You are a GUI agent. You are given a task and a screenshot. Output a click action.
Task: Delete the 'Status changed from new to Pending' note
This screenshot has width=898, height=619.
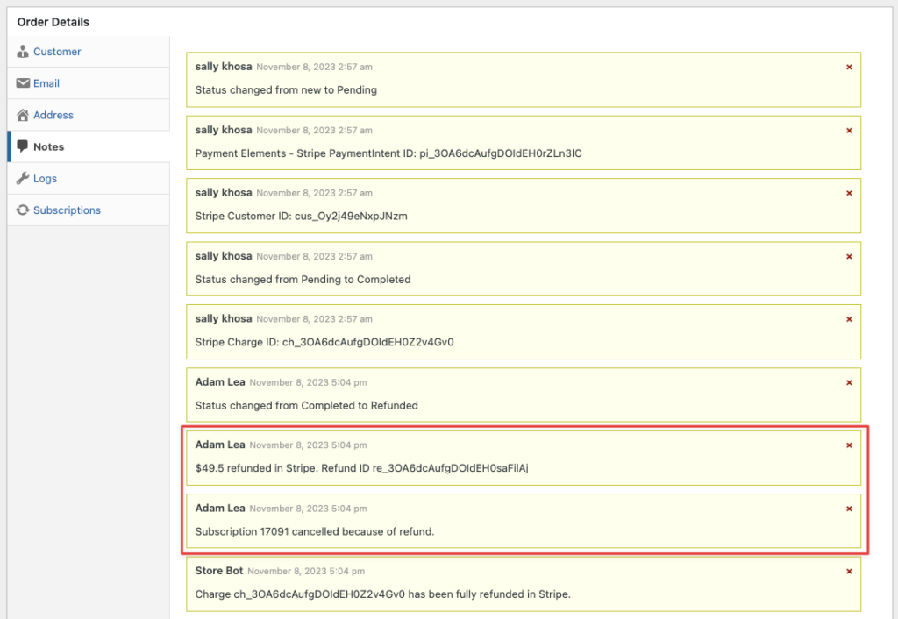[x=849, y=68]
